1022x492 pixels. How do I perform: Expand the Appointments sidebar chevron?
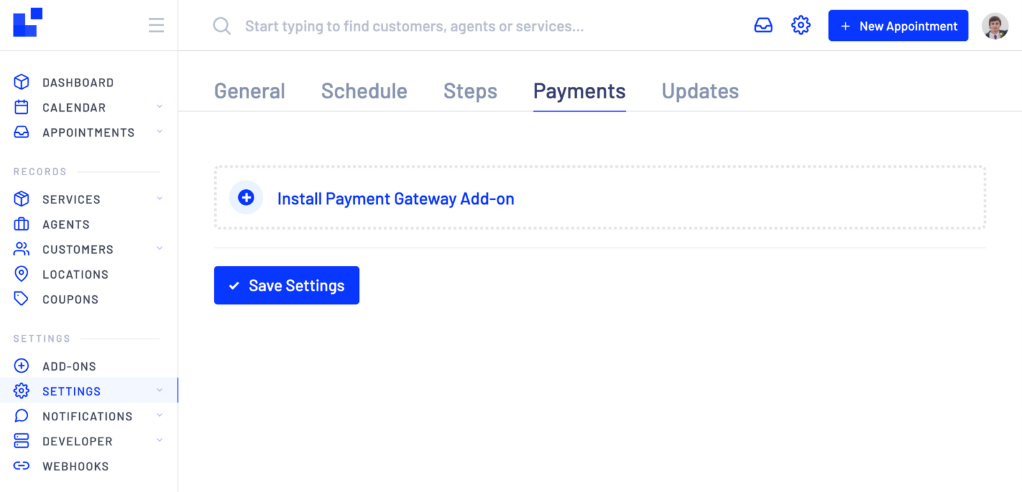159,132
